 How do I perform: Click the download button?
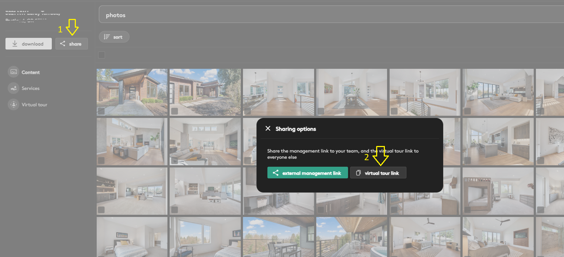pos(28,44)
